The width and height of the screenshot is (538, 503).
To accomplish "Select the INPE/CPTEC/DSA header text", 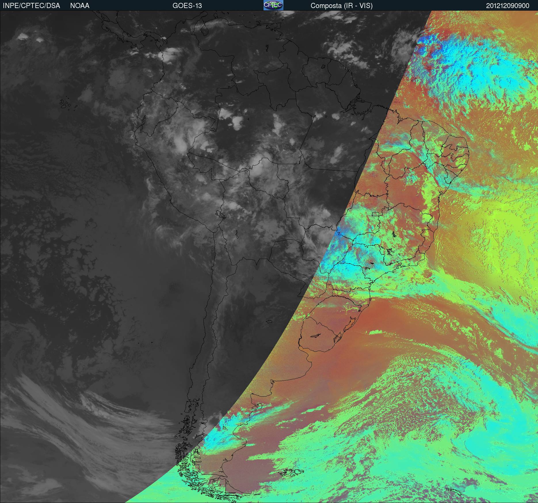I will coord(31,6).
